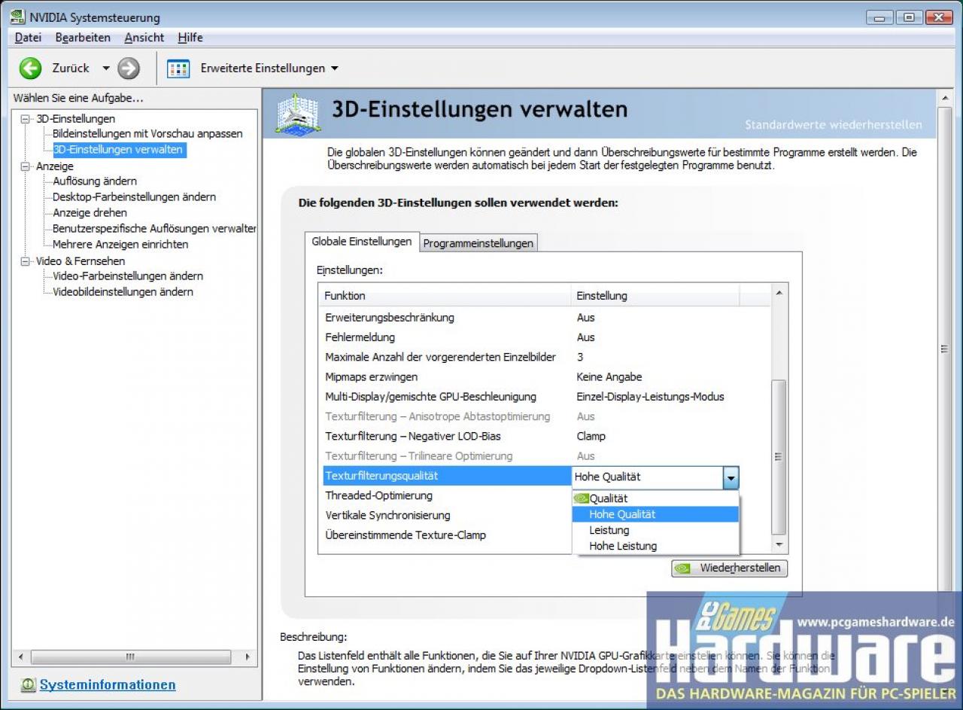
Task: Click the Wiederherstellen button
Action: pyautogui.click(x=730, y=568)
